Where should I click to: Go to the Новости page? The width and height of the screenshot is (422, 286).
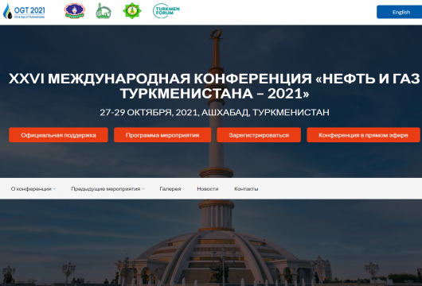tap(208, 189)
